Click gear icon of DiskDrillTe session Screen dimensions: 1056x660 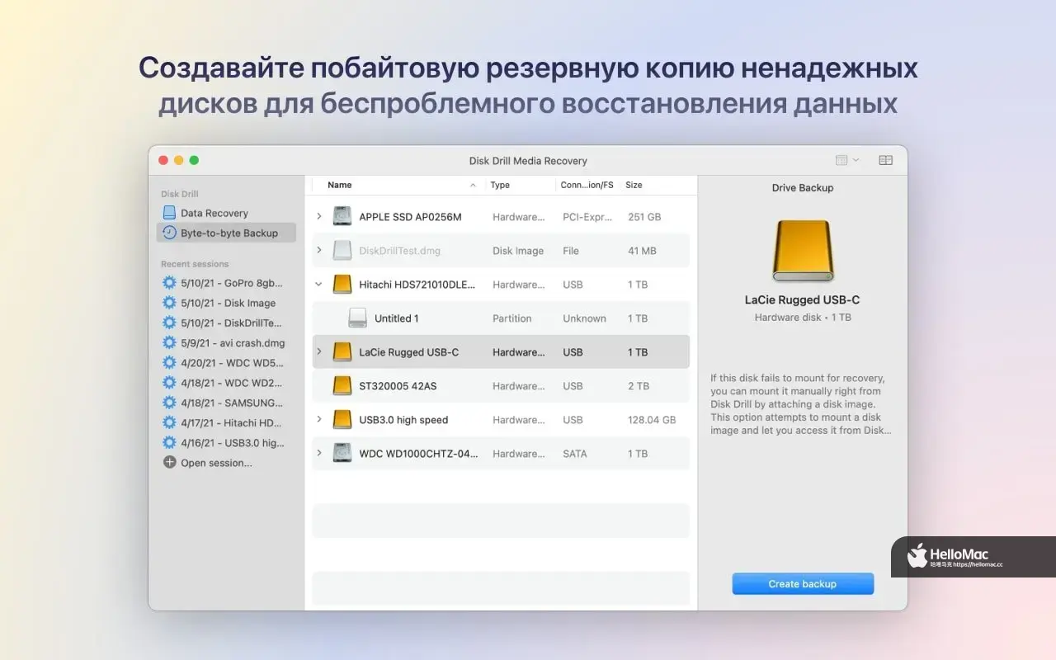click(x=169, y=323)
